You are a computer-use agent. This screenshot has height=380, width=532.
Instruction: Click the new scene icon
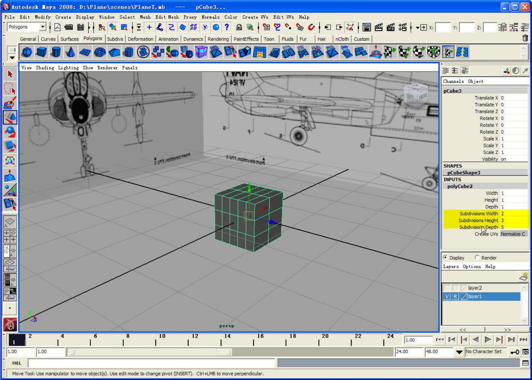[x=57, y=27]
